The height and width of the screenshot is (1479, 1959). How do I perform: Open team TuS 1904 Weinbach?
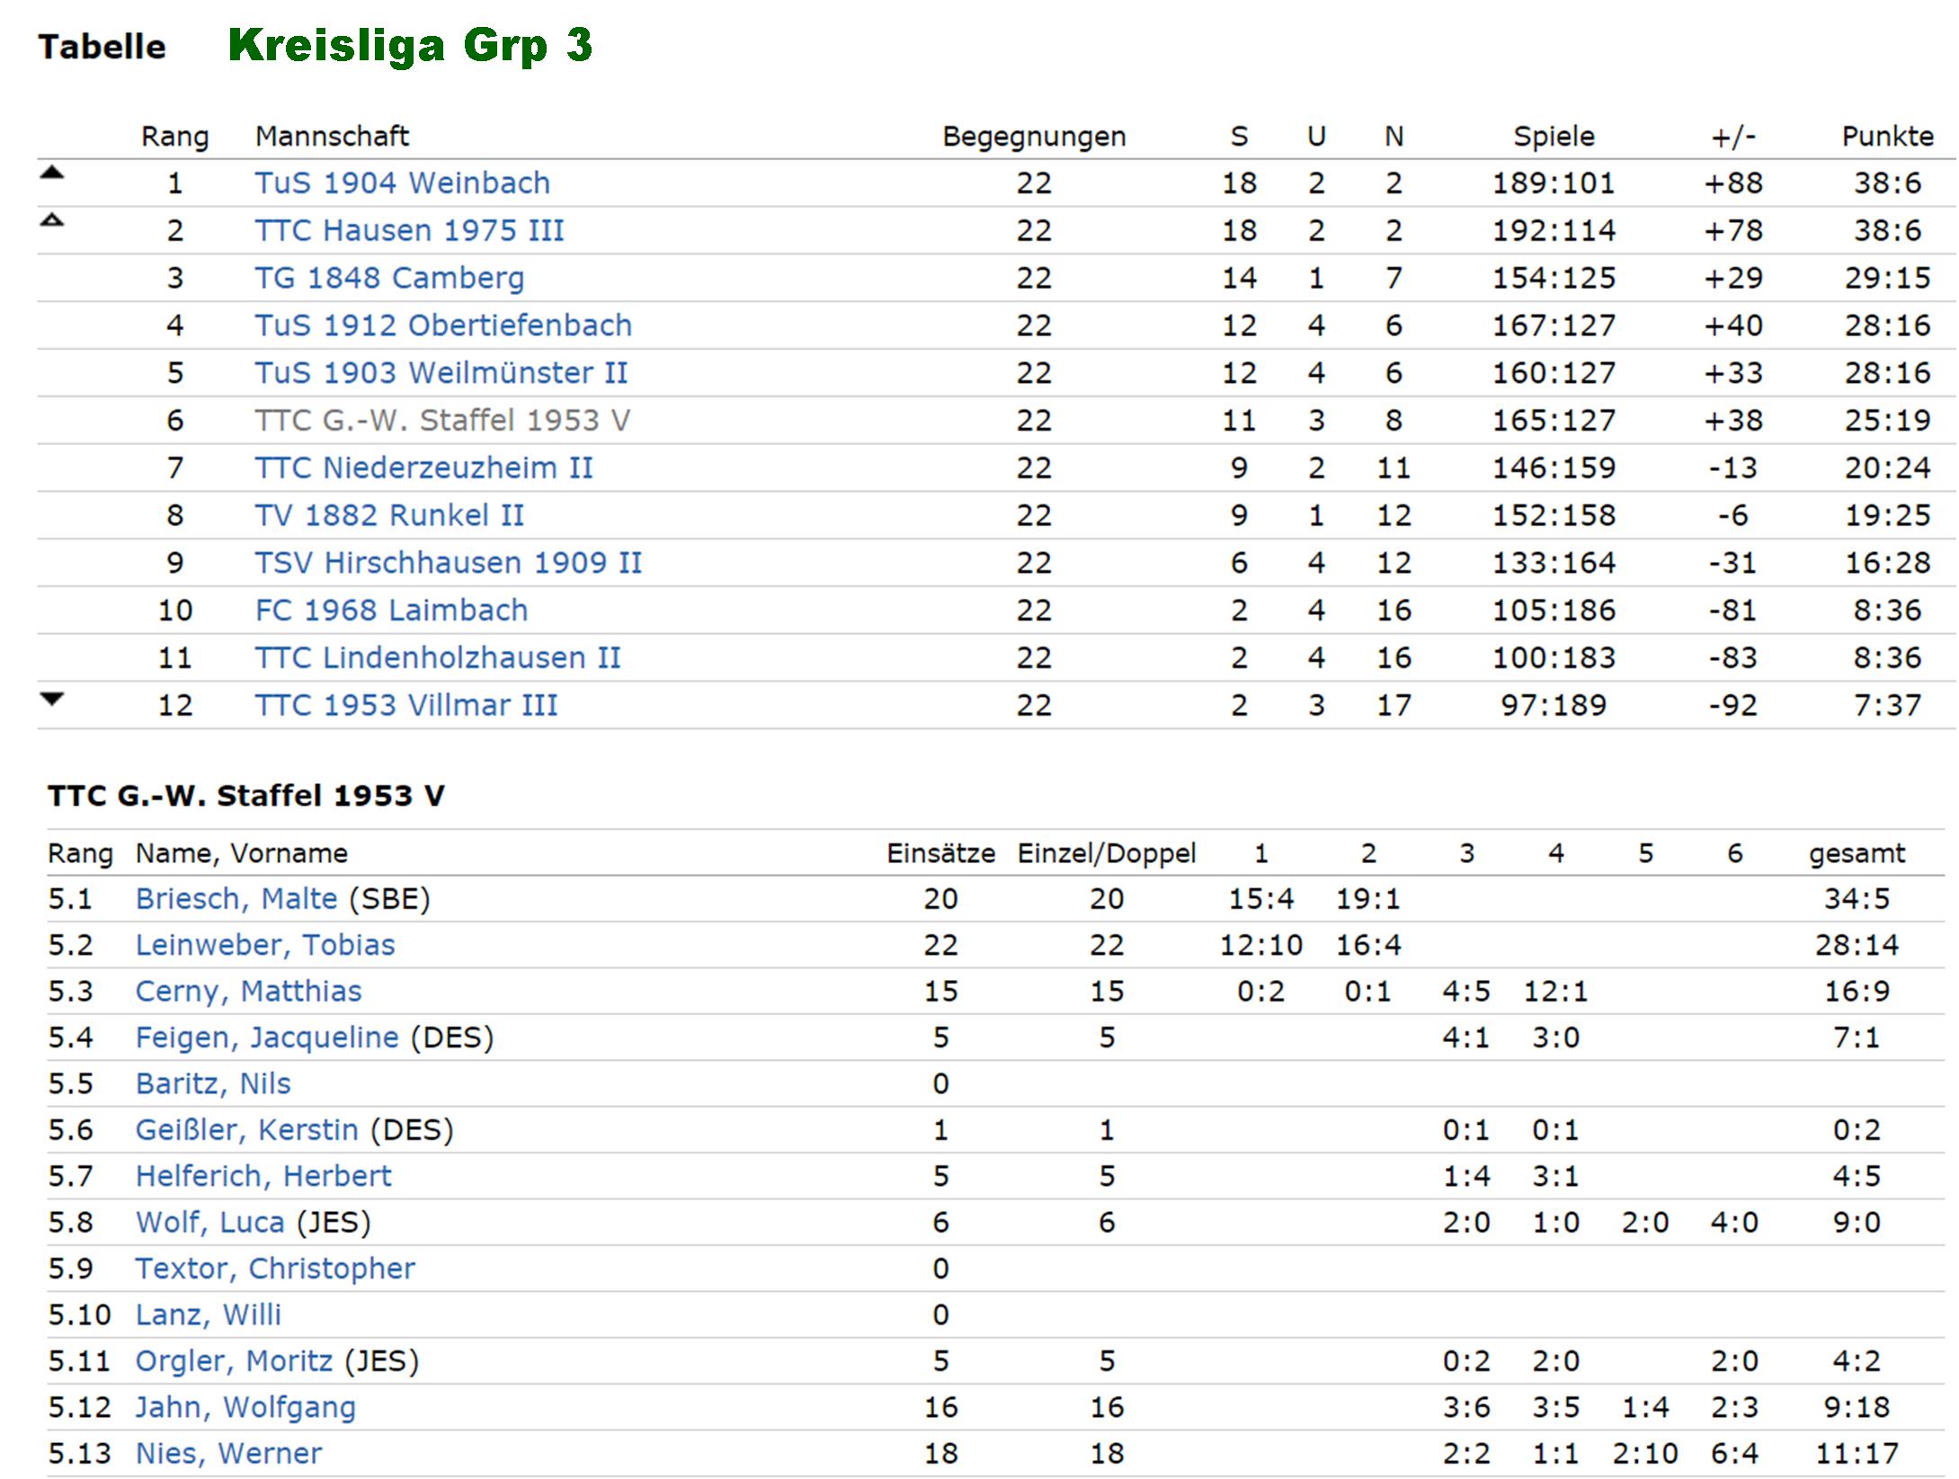click(x=402, y=183)
